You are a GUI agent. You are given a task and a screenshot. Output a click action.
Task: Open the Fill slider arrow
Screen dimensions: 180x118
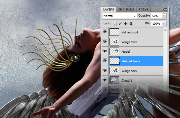164,23
